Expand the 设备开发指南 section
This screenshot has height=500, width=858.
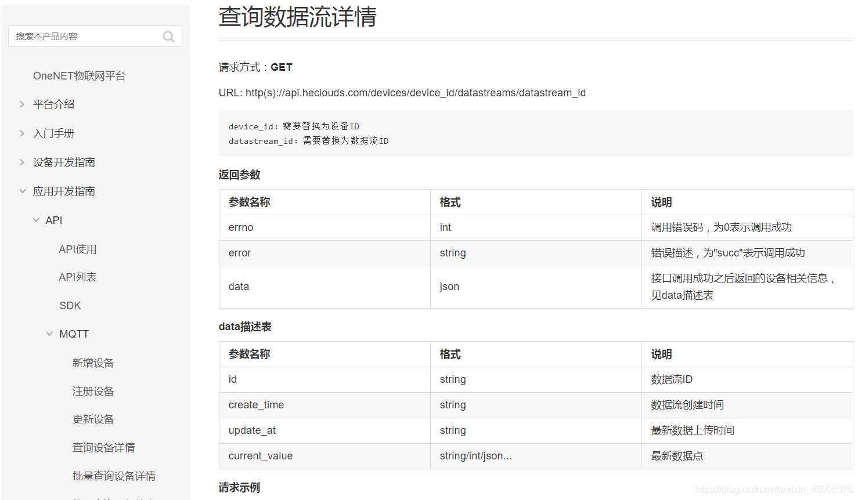64,162
